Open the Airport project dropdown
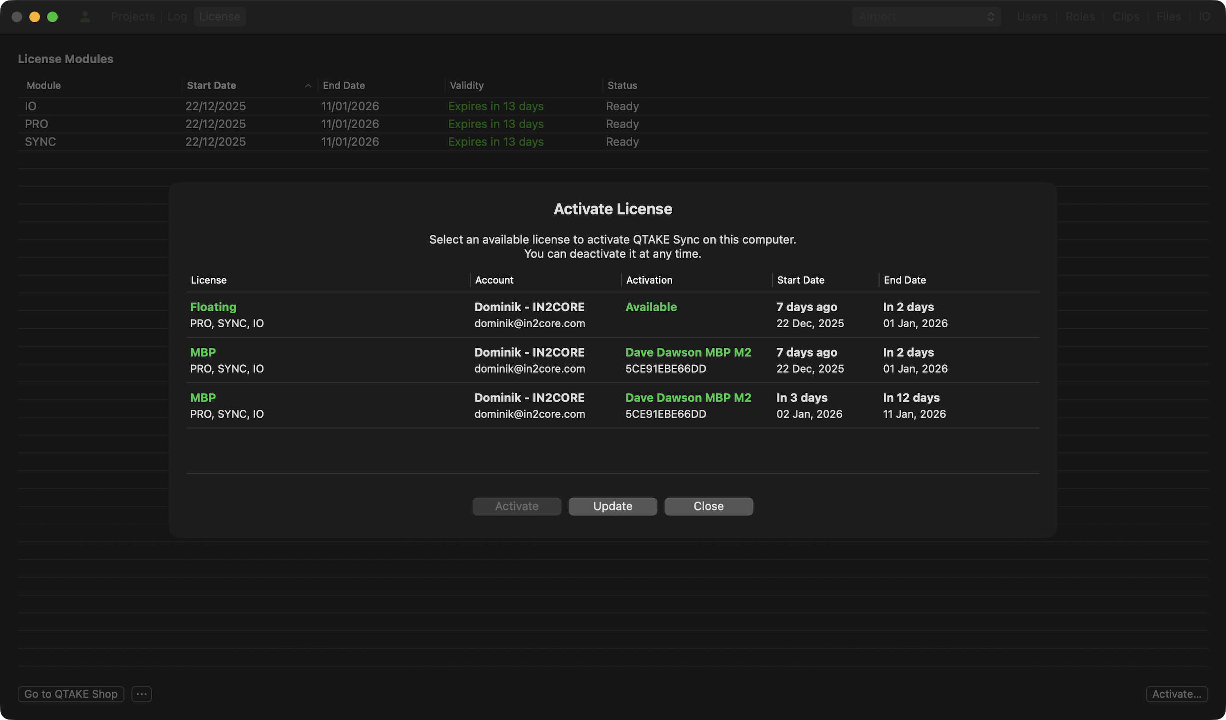Image resolution: width=1226 pixels, height=720 pixels. (926, 16)
